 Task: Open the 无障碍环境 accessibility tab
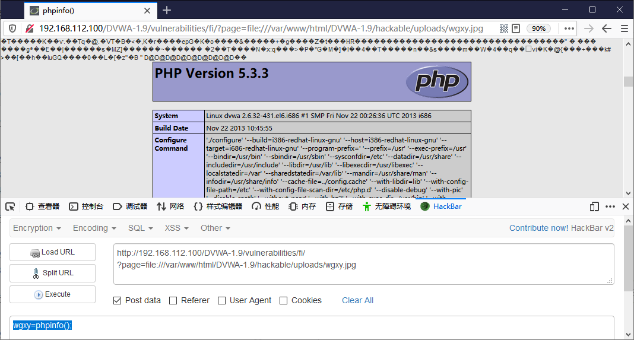[x=386, y=206]
